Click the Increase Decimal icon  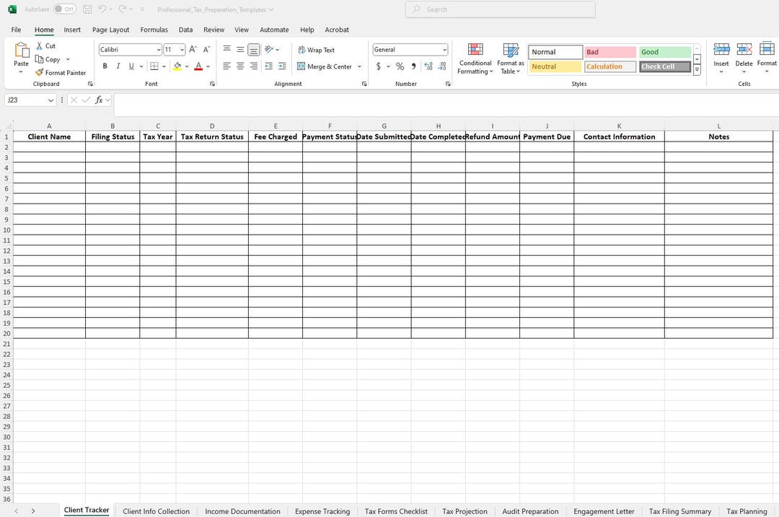click(428, 66)
